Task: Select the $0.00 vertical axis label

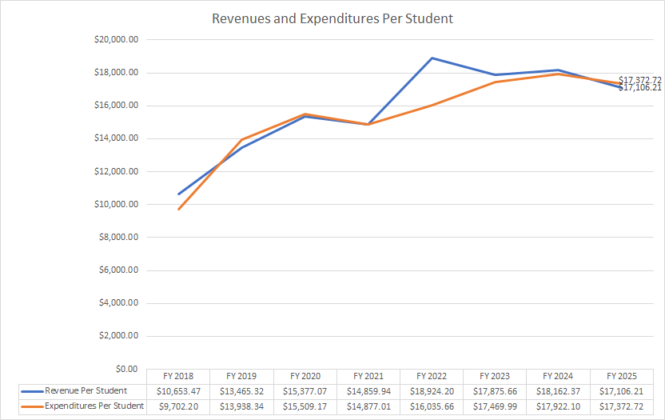Action: point(125,369)
